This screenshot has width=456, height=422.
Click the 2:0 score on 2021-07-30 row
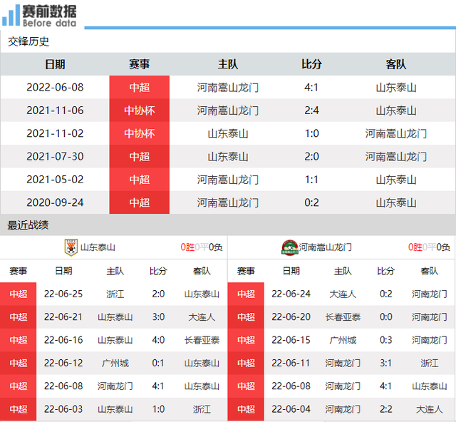[x=311, y=157]
